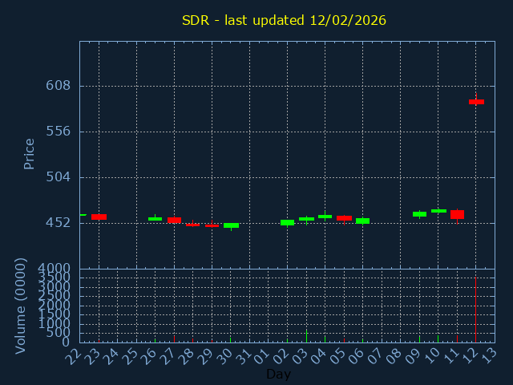
Task: Click the green candlestick on day 06
Action: 362,221
